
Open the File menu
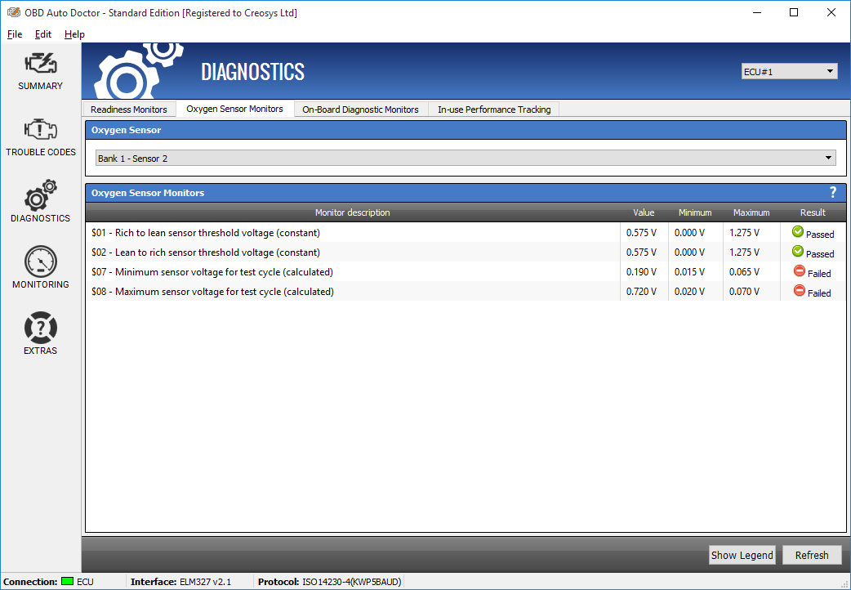[15, 34]
